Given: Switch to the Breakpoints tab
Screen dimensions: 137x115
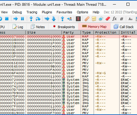Looking at the screenshot, I should (x=64, y=27).
